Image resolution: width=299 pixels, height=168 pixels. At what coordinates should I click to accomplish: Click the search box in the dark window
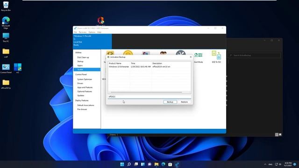(254, 55)
